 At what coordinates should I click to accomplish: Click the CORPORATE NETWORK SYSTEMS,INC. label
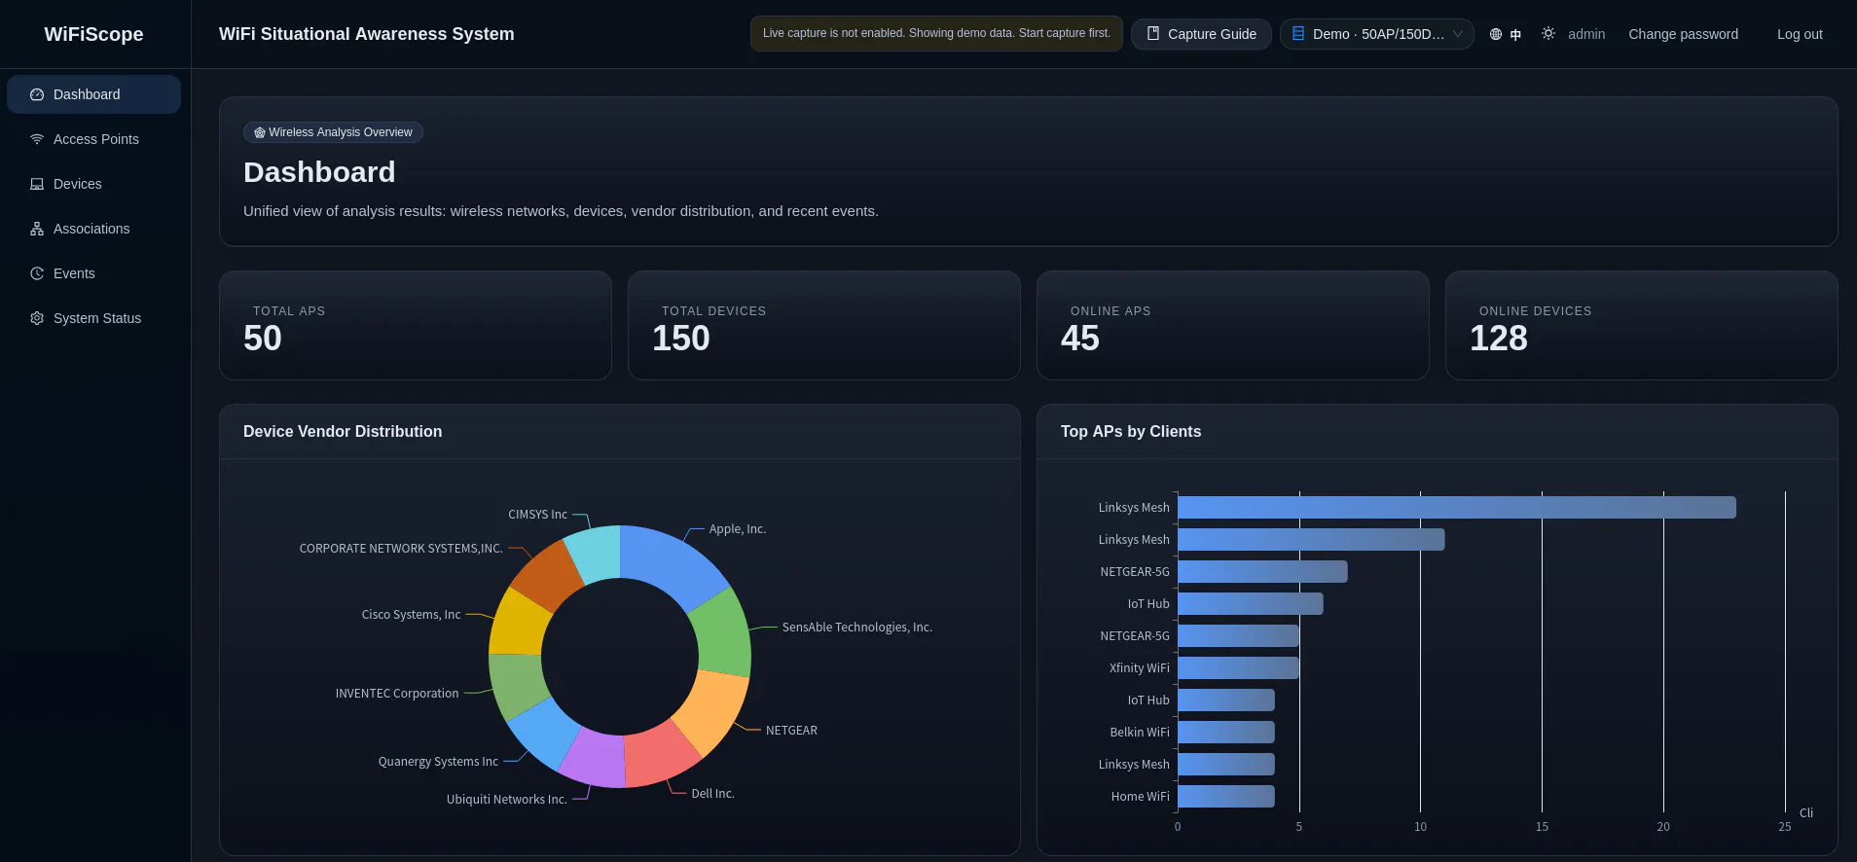point(401,549)
